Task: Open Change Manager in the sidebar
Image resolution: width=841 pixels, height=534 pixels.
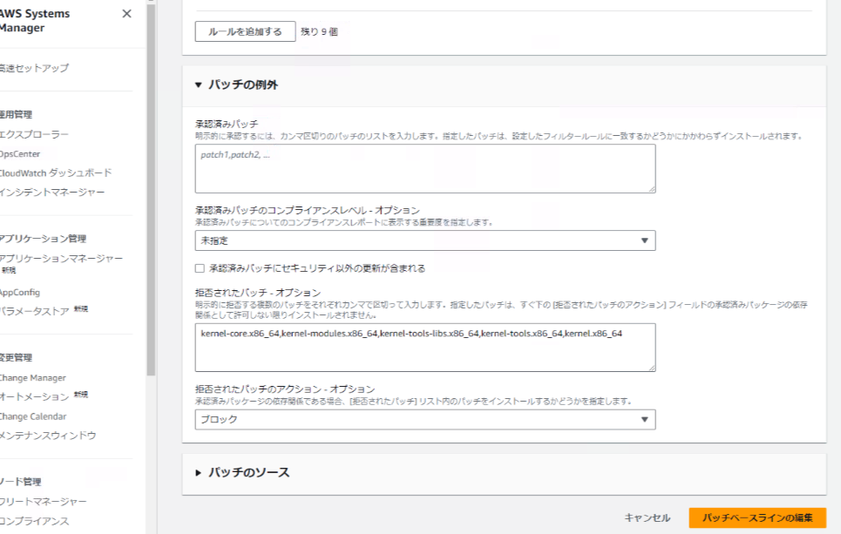Action: pos(33,378)
